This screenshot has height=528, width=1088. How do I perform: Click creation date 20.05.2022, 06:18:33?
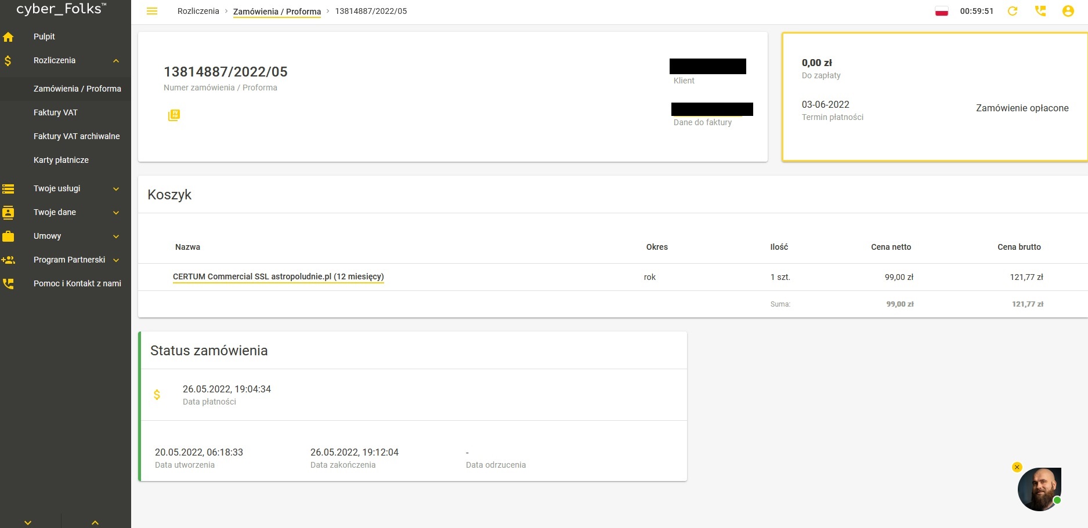pyautogui.click(x=199, y=452)
